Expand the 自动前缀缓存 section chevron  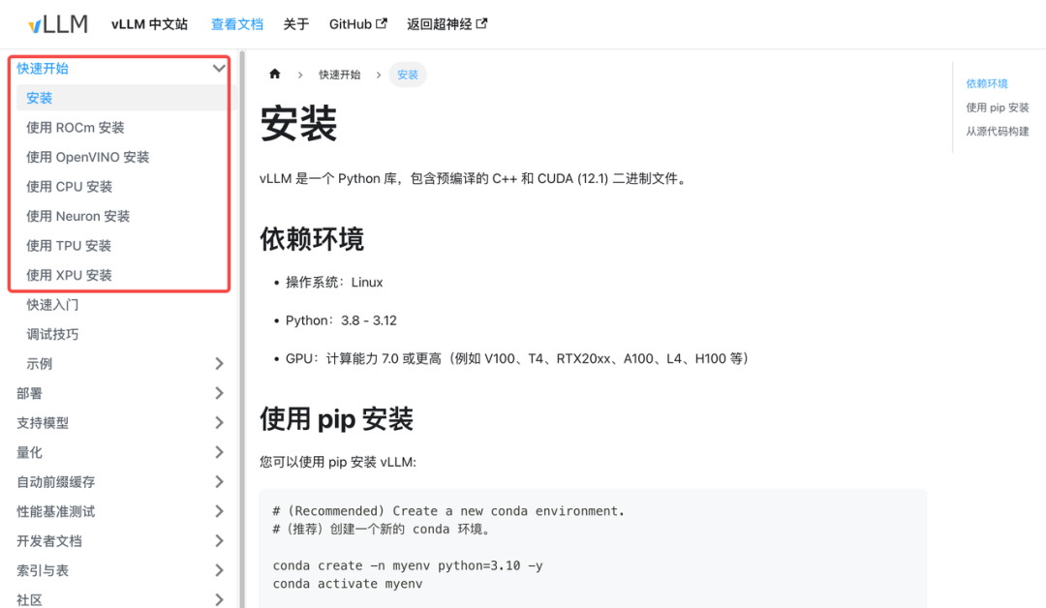(219, 481)
